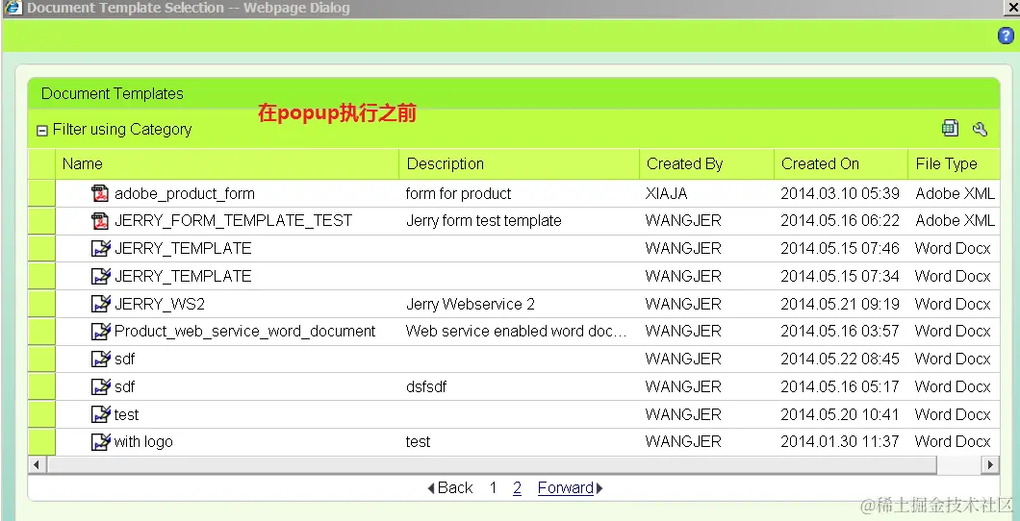Click the horizontal scrollbar thumb
This screenshot has width=1020, height=521.
pyautogui.click(x=491, y=464)
